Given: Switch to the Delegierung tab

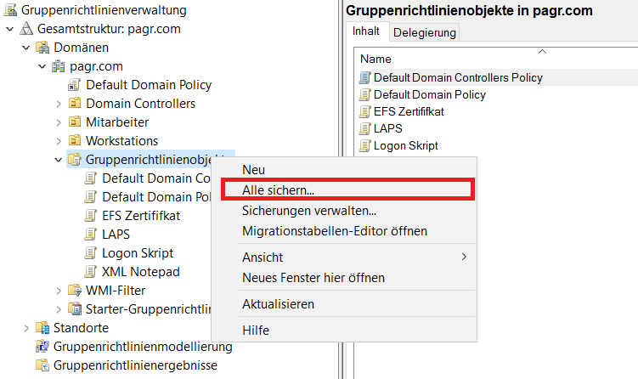Looking at the screenshot, I should (424, 32).
